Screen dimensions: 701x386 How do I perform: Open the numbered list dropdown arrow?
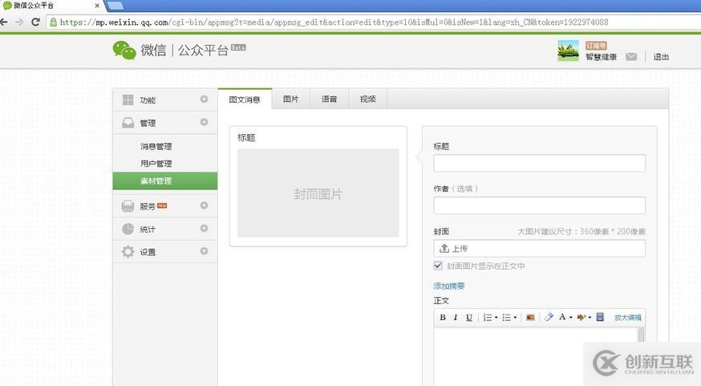click(497, 318)
